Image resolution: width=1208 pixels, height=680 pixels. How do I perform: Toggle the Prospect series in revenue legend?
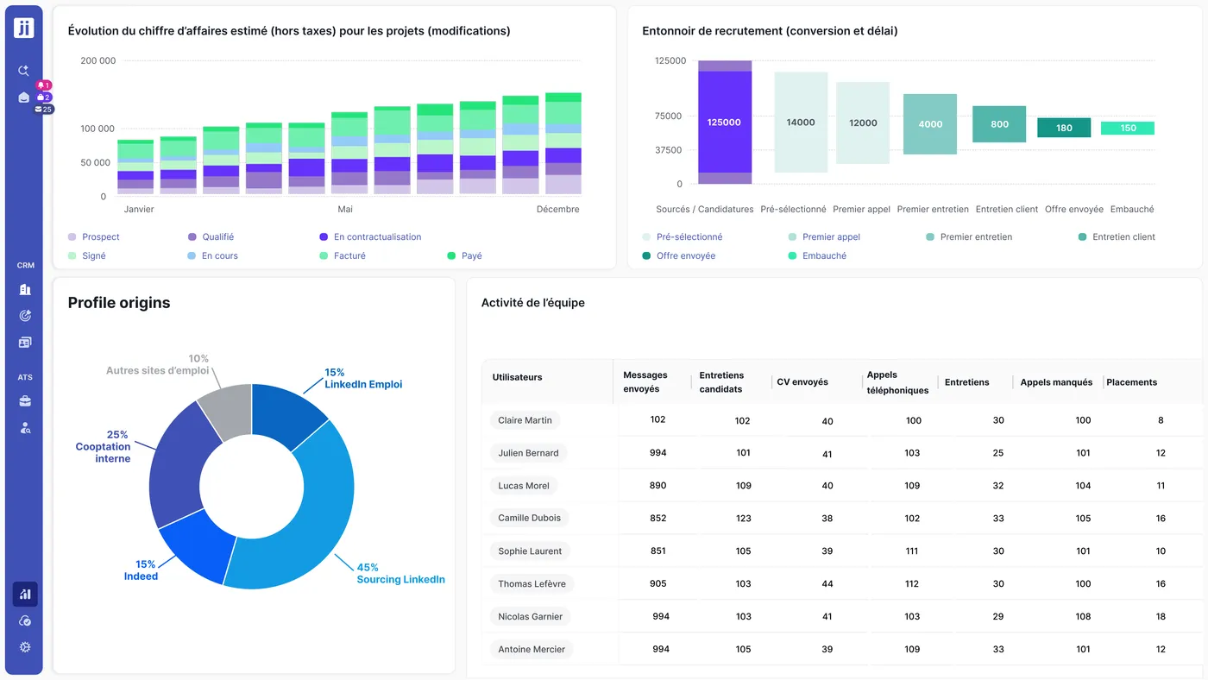point(100,237)
